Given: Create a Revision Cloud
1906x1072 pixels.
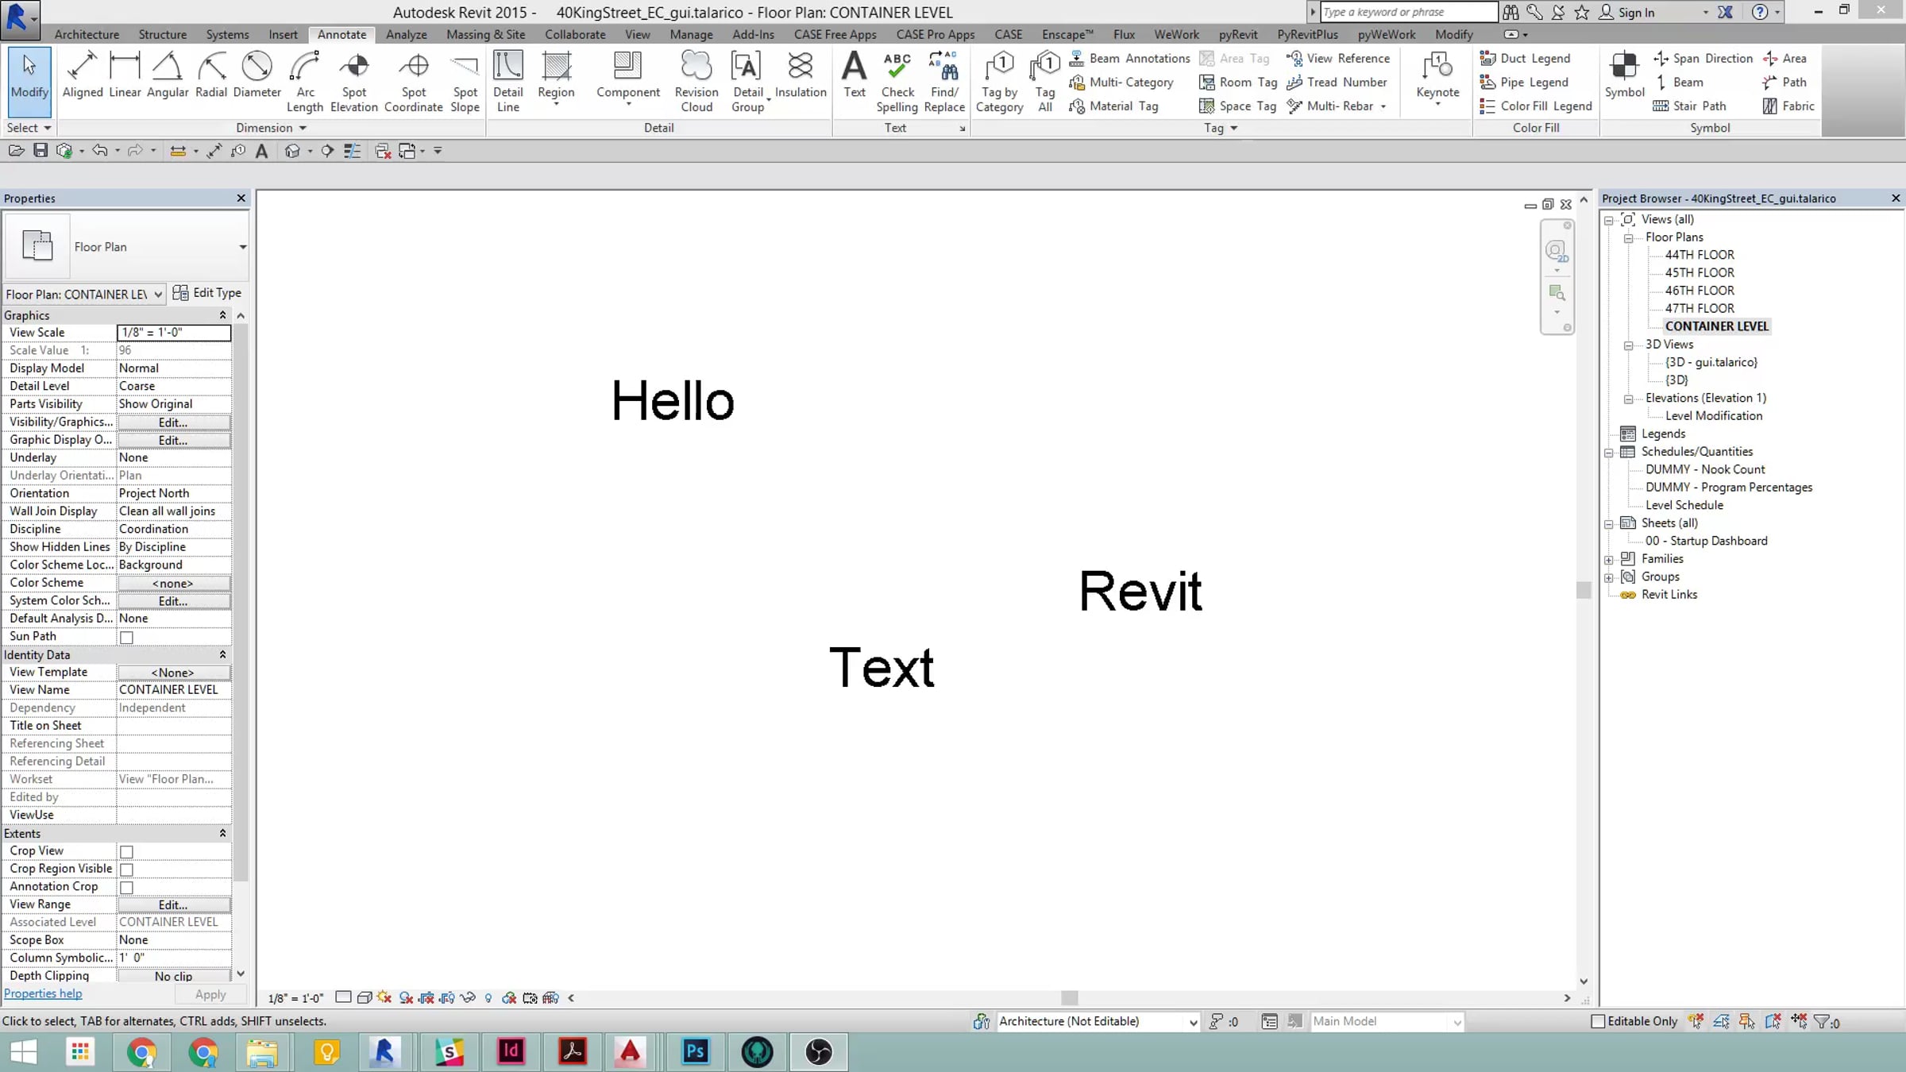Looking at the screenshot, I should point(696,82).
